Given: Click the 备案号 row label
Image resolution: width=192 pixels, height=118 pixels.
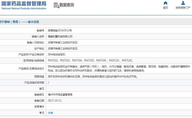Looking at the screenshot, I should (40, 31).
